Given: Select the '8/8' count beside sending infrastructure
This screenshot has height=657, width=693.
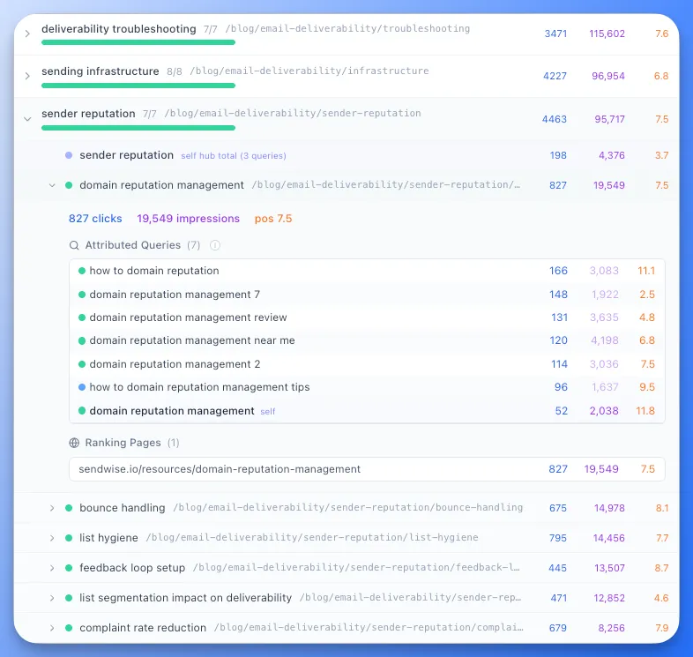Looking at the screenshot, I should [175, 71].
